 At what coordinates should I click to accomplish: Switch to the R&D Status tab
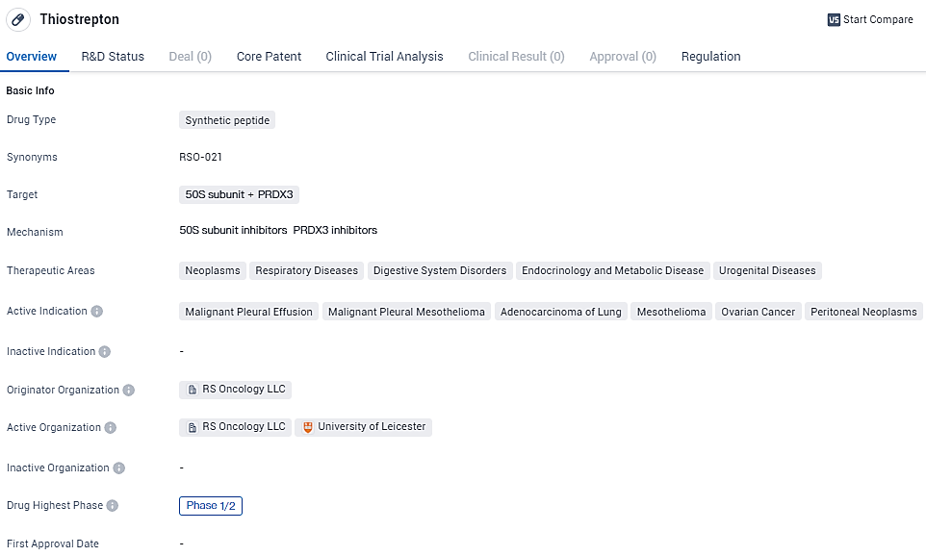[x=113, y=57]
